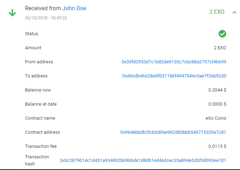Collapse the transaction details chevron
240x170 pixels.
point(234,12)
